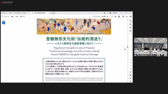This screenshot has height=94, width=168.
Task: Copy the document link icon
Action: (127, 16)
